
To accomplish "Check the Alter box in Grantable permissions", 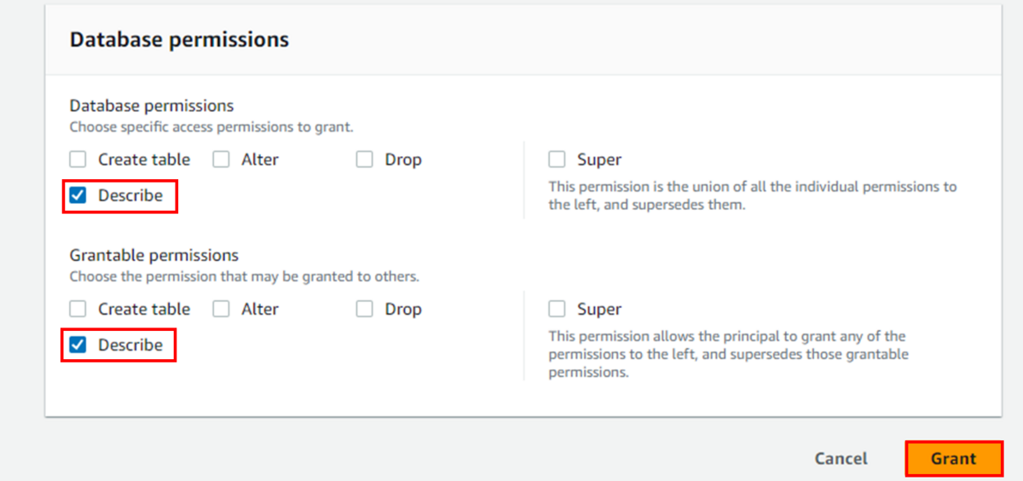I will tap(222, 309).
